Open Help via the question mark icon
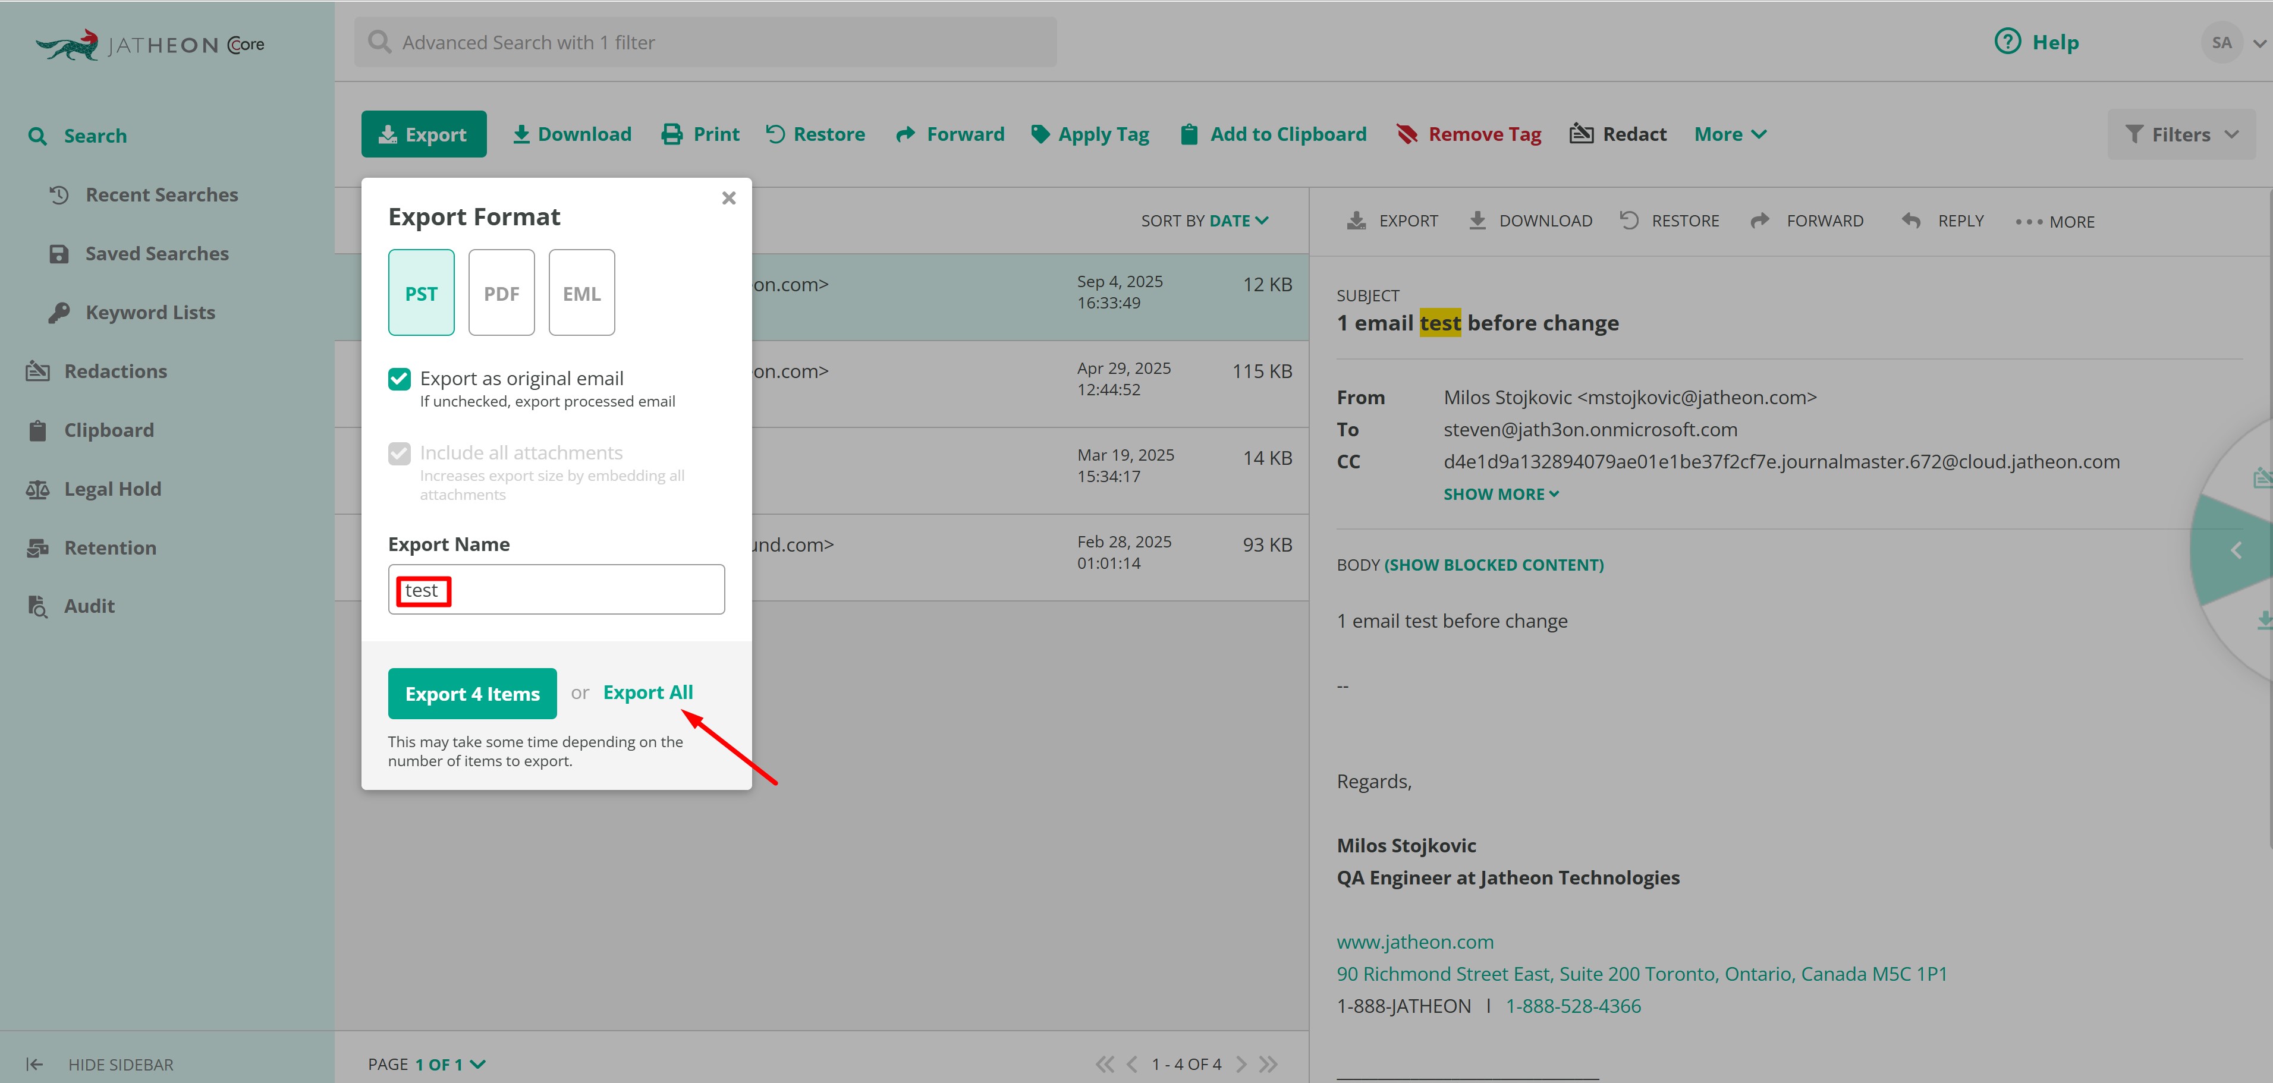2273x1083 pixels. pos(2007,42)
